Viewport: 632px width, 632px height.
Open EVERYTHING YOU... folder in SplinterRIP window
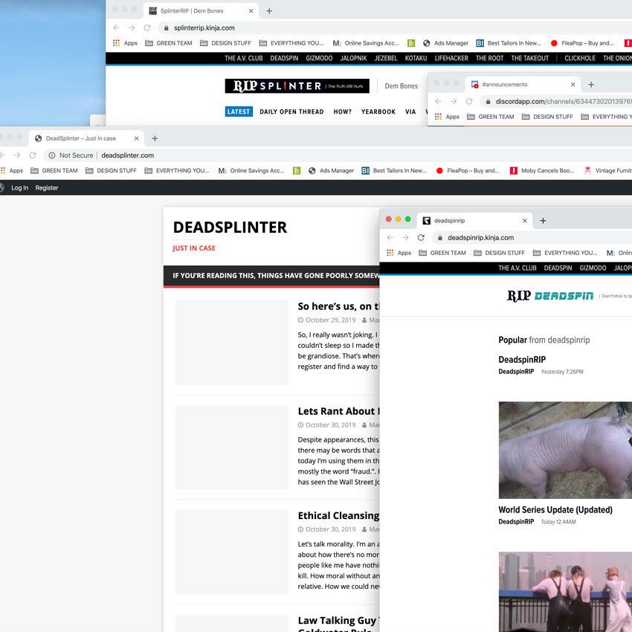tap(291, 43)
